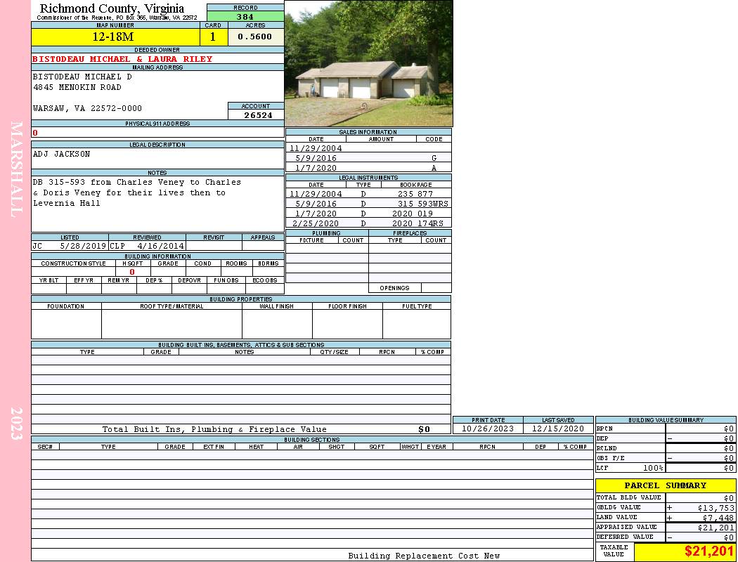Click WARSAW, VA 22572-0000 line

point(87,108)
